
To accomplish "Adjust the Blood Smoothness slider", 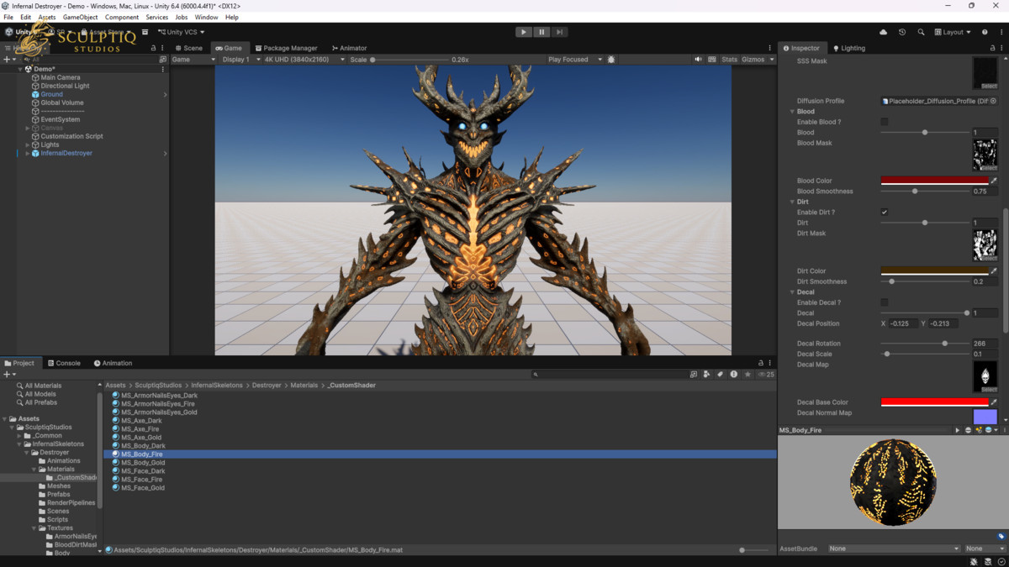I will (924, 192).
